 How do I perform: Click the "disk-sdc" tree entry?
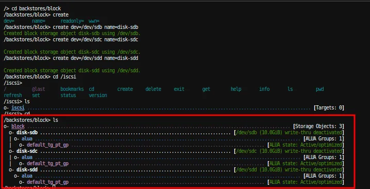(x=27, y=151)
